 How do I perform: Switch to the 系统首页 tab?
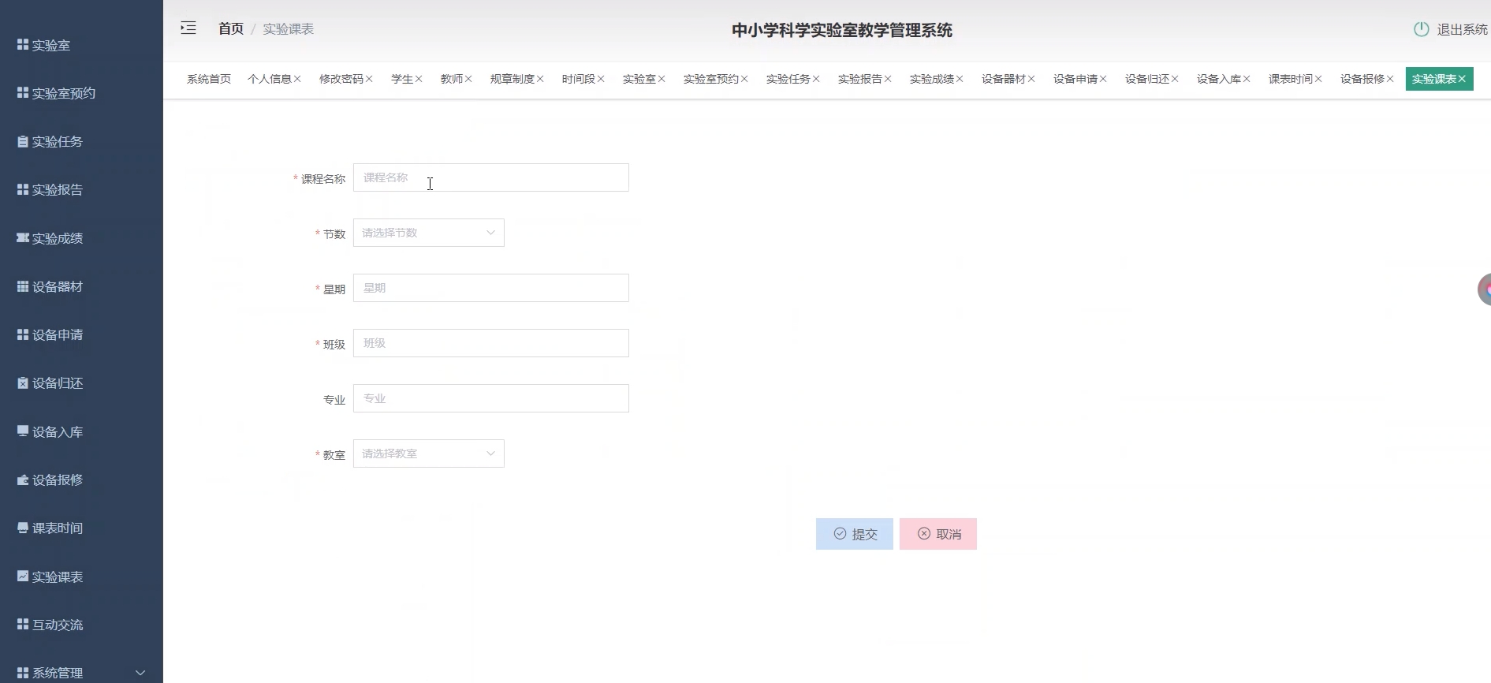click(x=209, y=79)
